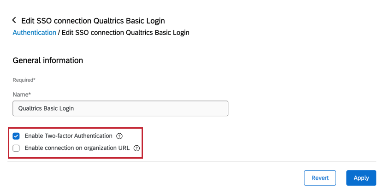
Task: Check Enable connection on organization URL box
Action: [x=17, y=148]
